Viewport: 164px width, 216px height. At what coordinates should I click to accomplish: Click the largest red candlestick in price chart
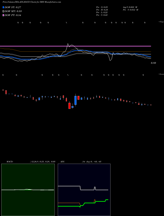point(70,106)
